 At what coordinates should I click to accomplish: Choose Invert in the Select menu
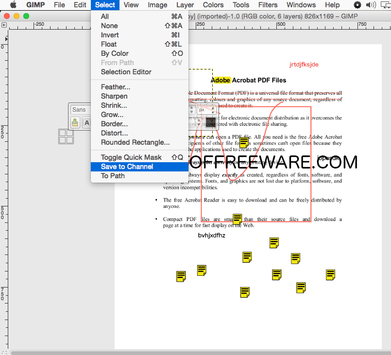click(140, 35)
